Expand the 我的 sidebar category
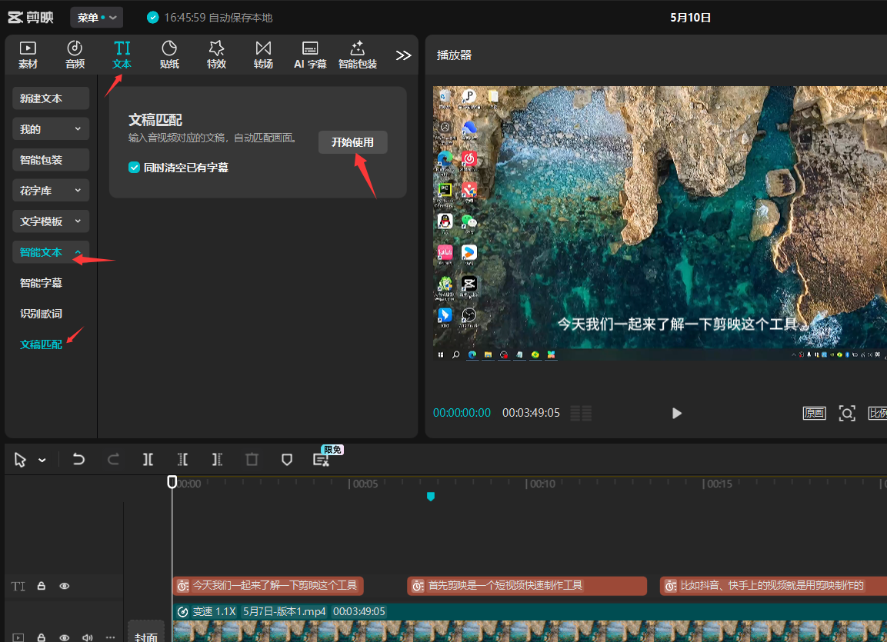The width and height of the screenshot is (887, 642). tap(51, 129)
